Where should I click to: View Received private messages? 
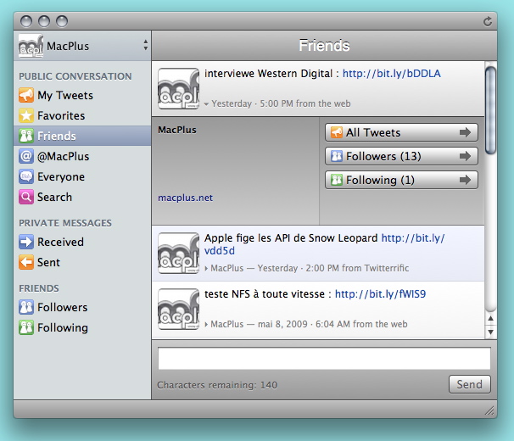(x=82, y=242)
